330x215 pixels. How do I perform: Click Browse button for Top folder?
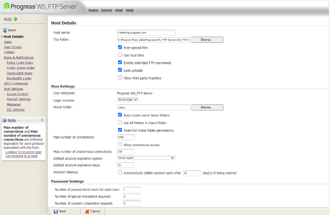point(207,40)
